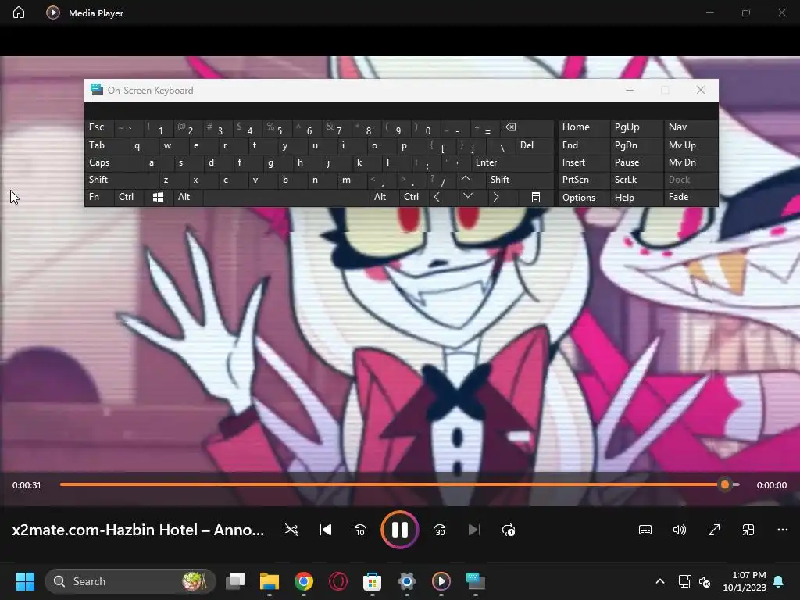Click the Esc key on On-Screen Keyboard
800x600 pixels.
click(99, 127)
